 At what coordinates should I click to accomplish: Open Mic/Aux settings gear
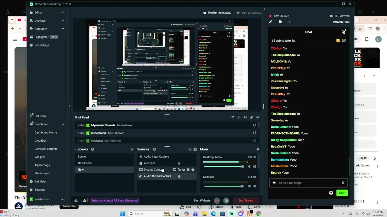[x=255, y=186]
